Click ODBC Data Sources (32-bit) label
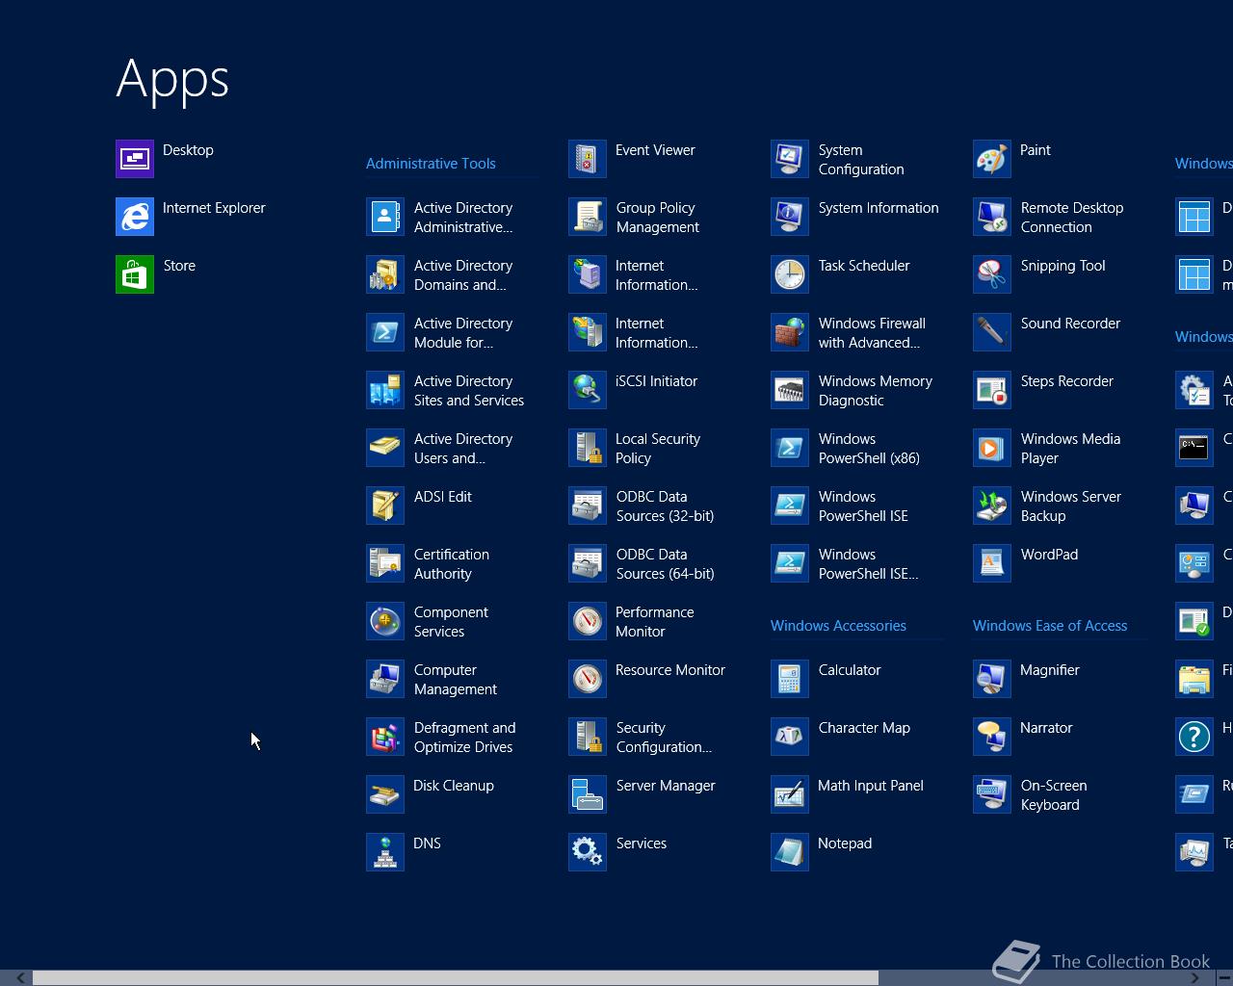The image size is (1233, 986). [x=665, y=506]
